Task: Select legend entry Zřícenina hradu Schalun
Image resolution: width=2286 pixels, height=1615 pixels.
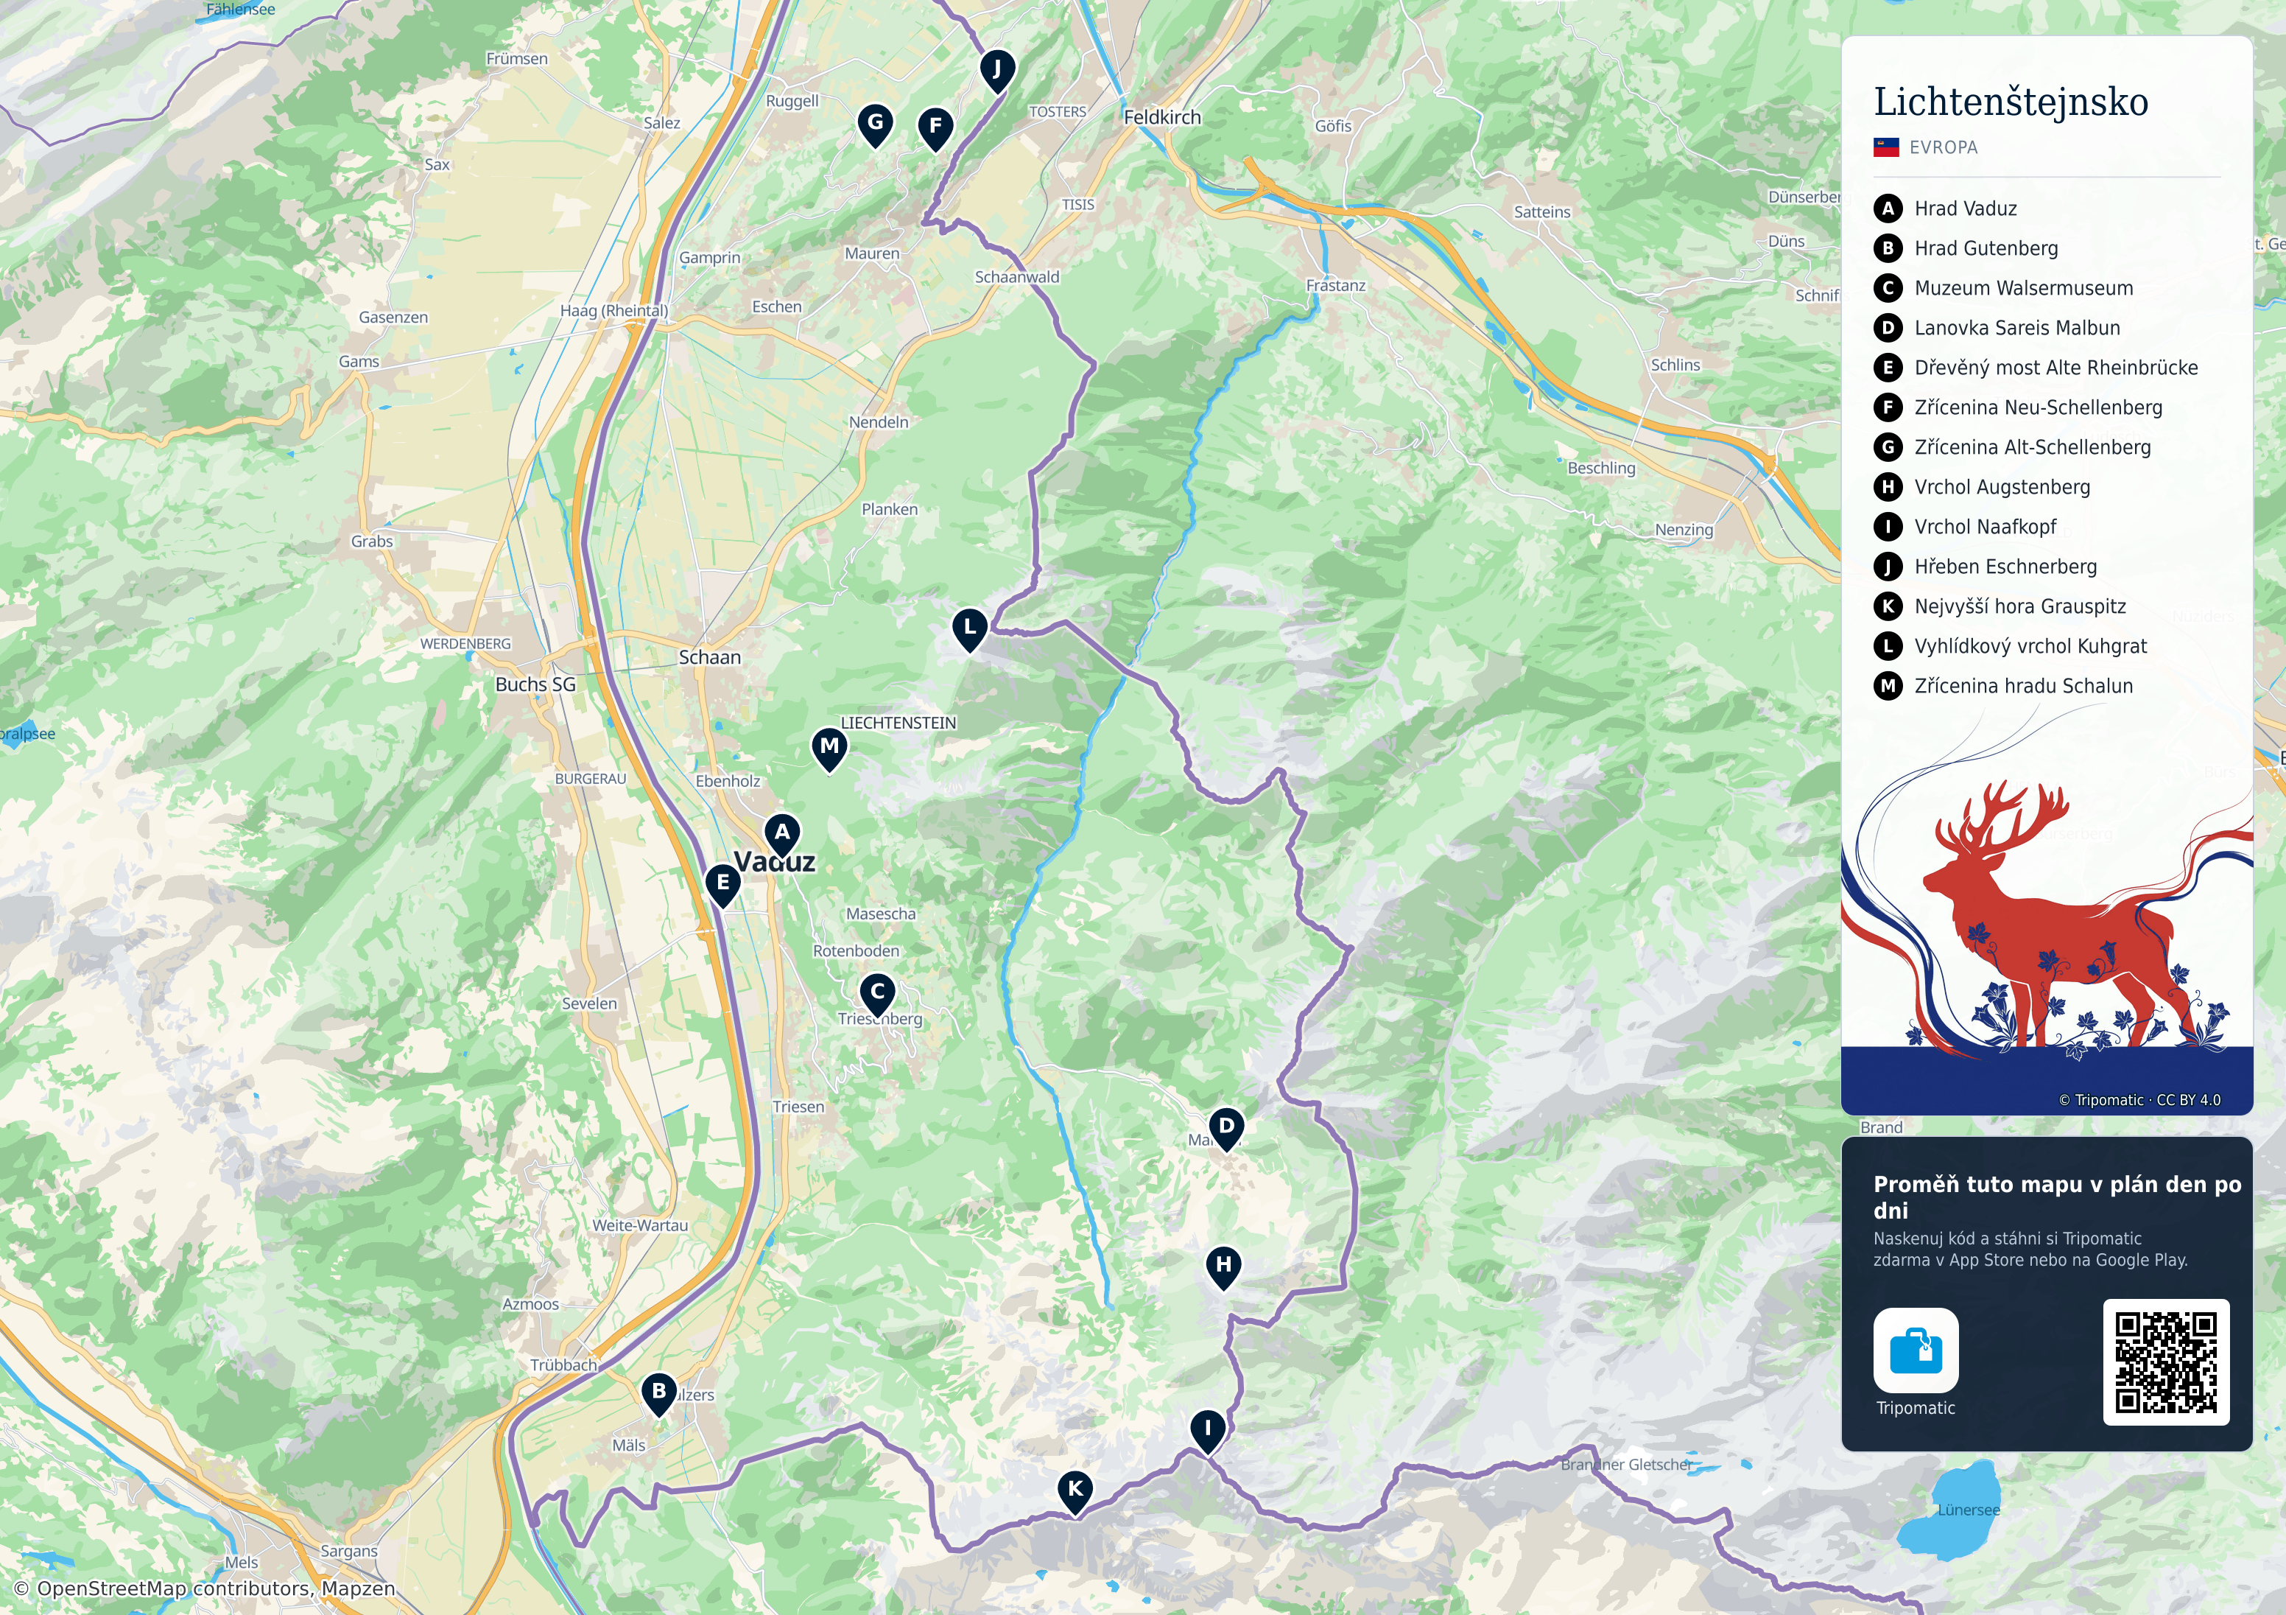Action: 2004,687
